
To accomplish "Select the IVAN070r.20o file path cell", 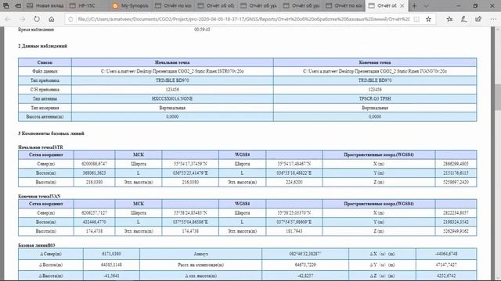I will tap(375, 71).
